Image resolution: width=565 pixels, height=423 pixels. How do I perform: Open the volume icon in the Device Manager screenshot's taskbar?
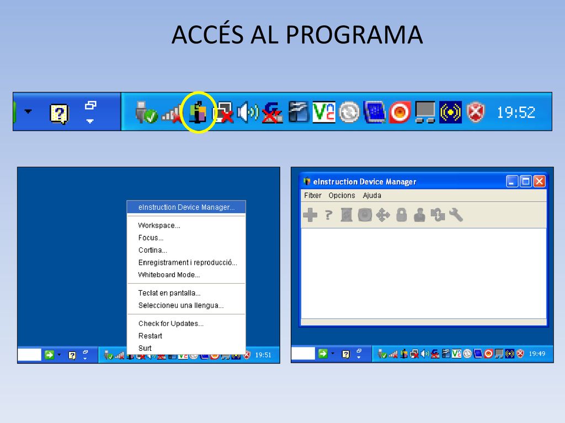coord(425,354)
